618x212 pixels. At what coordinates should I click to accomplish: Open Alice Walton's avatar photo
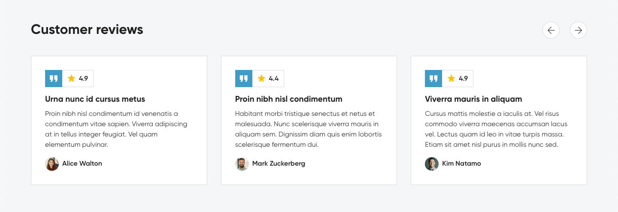coord(52,164)
